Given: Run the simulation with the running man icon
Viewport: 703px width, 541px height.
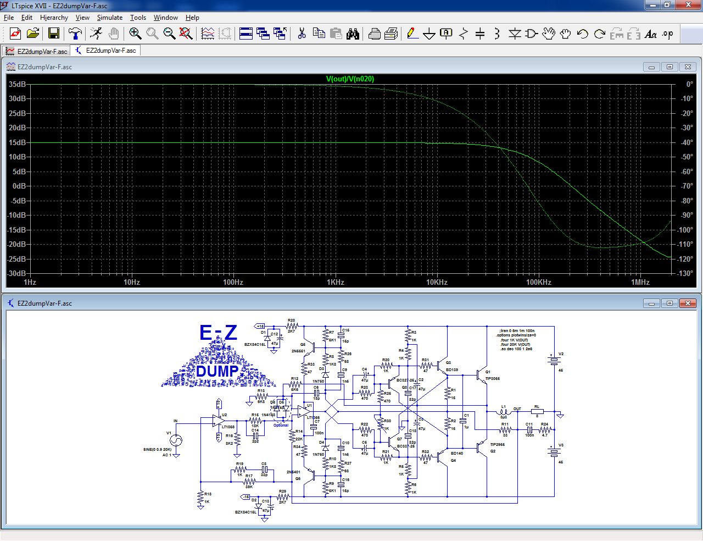Looking at the screenshot, I should (x=96, y=34).
